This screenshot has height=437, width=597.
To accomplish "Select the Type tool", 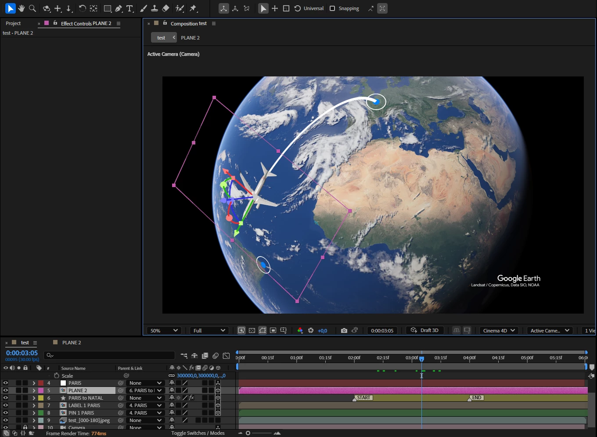I will (x=129, y=8).
